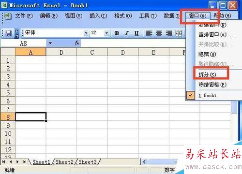Switch to Sheet3 tab
Viewport: 242px width, 174px height.
pos(88,162)
